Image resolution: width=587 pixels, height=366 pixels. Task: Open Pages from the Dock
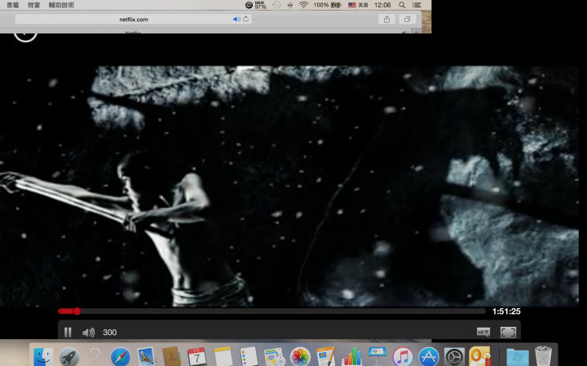click(325, 357)
